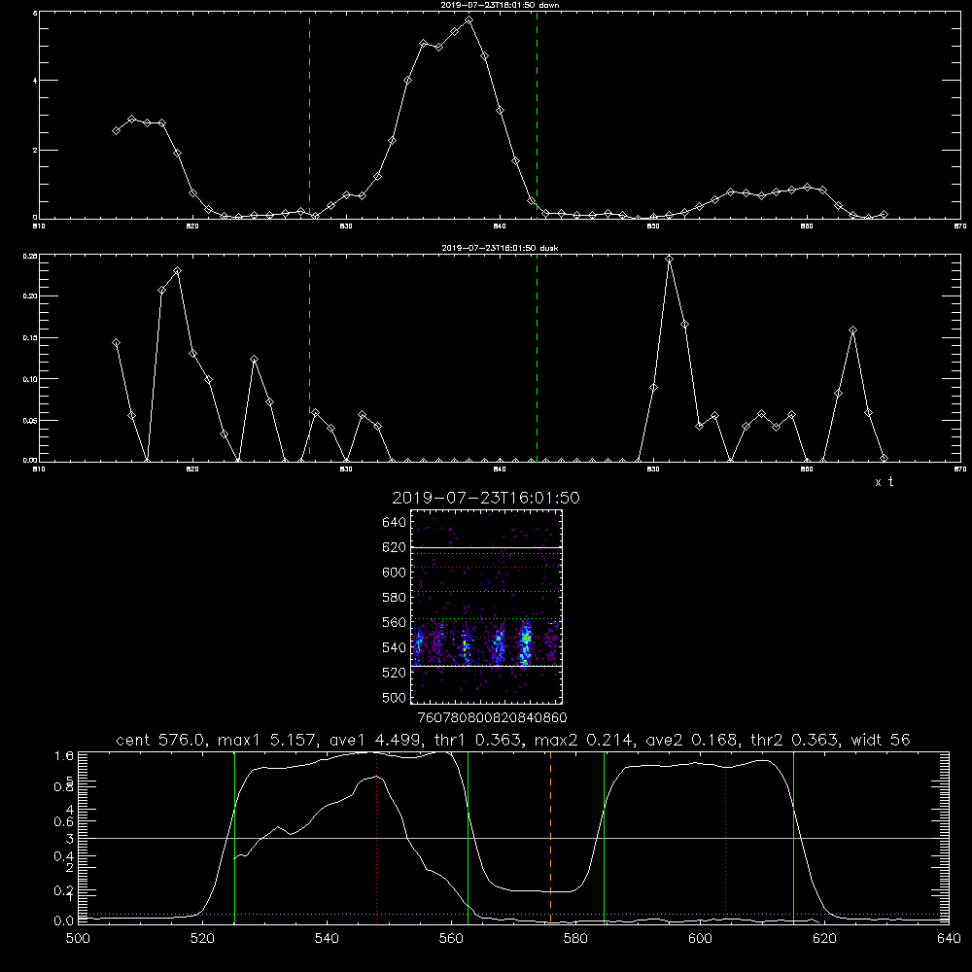Click the "580" x-axis label of bottom plot
The image size is (972, 972).
[575, 939]
